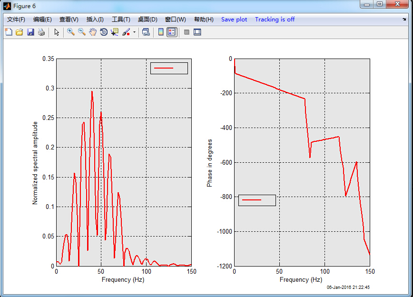Open the 插入(I) menu
Image resolution: width=413 pixels, height=297 pixels.
pos(95,20)
